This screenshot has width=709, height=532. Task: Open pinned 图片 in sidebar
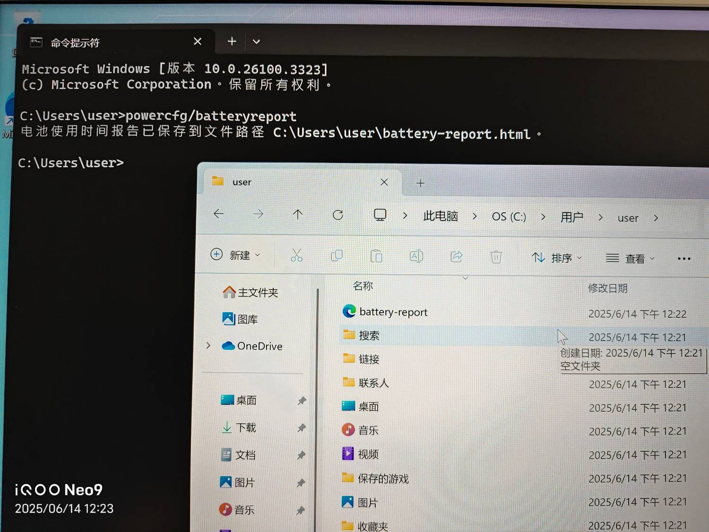click(x=237, y=482)
